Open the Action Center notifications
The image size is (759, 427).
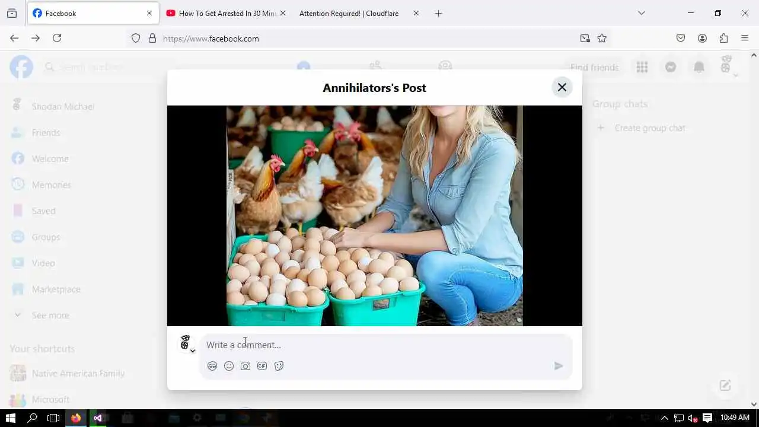coord(707,418)
